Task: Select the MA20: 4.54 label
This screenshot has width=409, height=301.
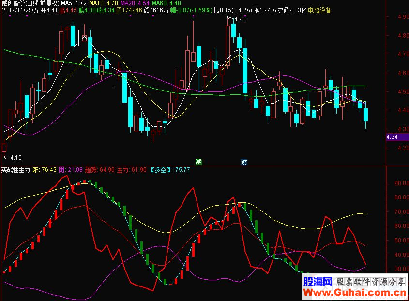Action: tap(135, 3)
